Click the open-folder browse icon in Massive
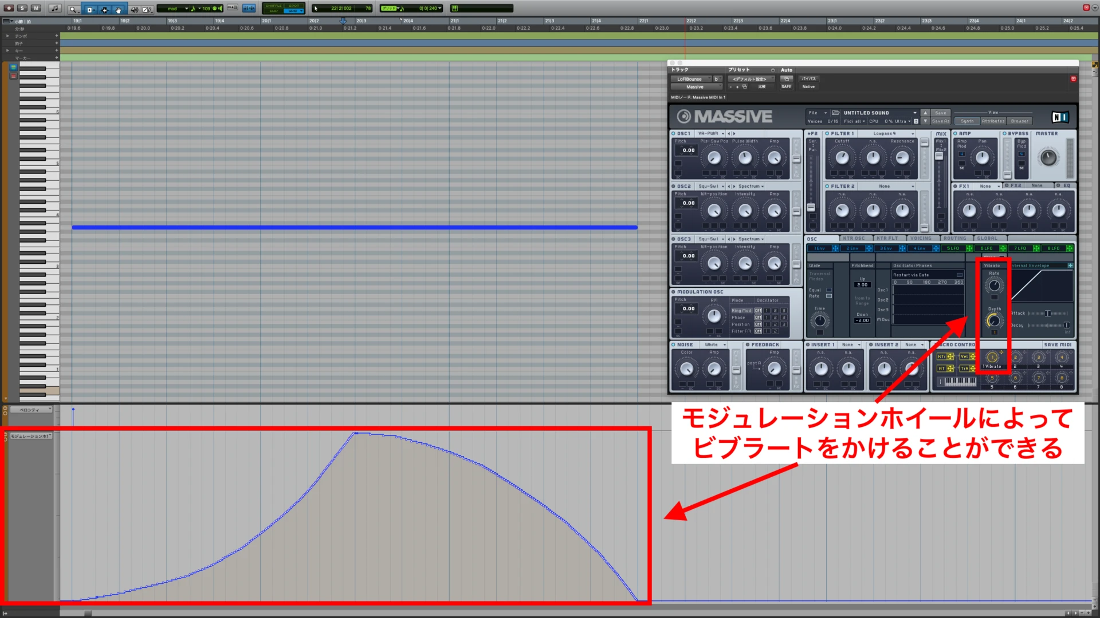The height and width of the screenshot is (618, 1100). [x=835, y=113]
